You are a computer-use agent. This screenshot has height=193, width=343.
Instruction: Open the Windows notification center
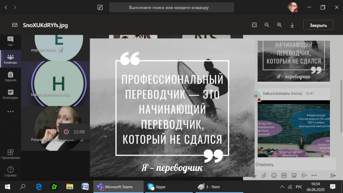pos(333,187)
